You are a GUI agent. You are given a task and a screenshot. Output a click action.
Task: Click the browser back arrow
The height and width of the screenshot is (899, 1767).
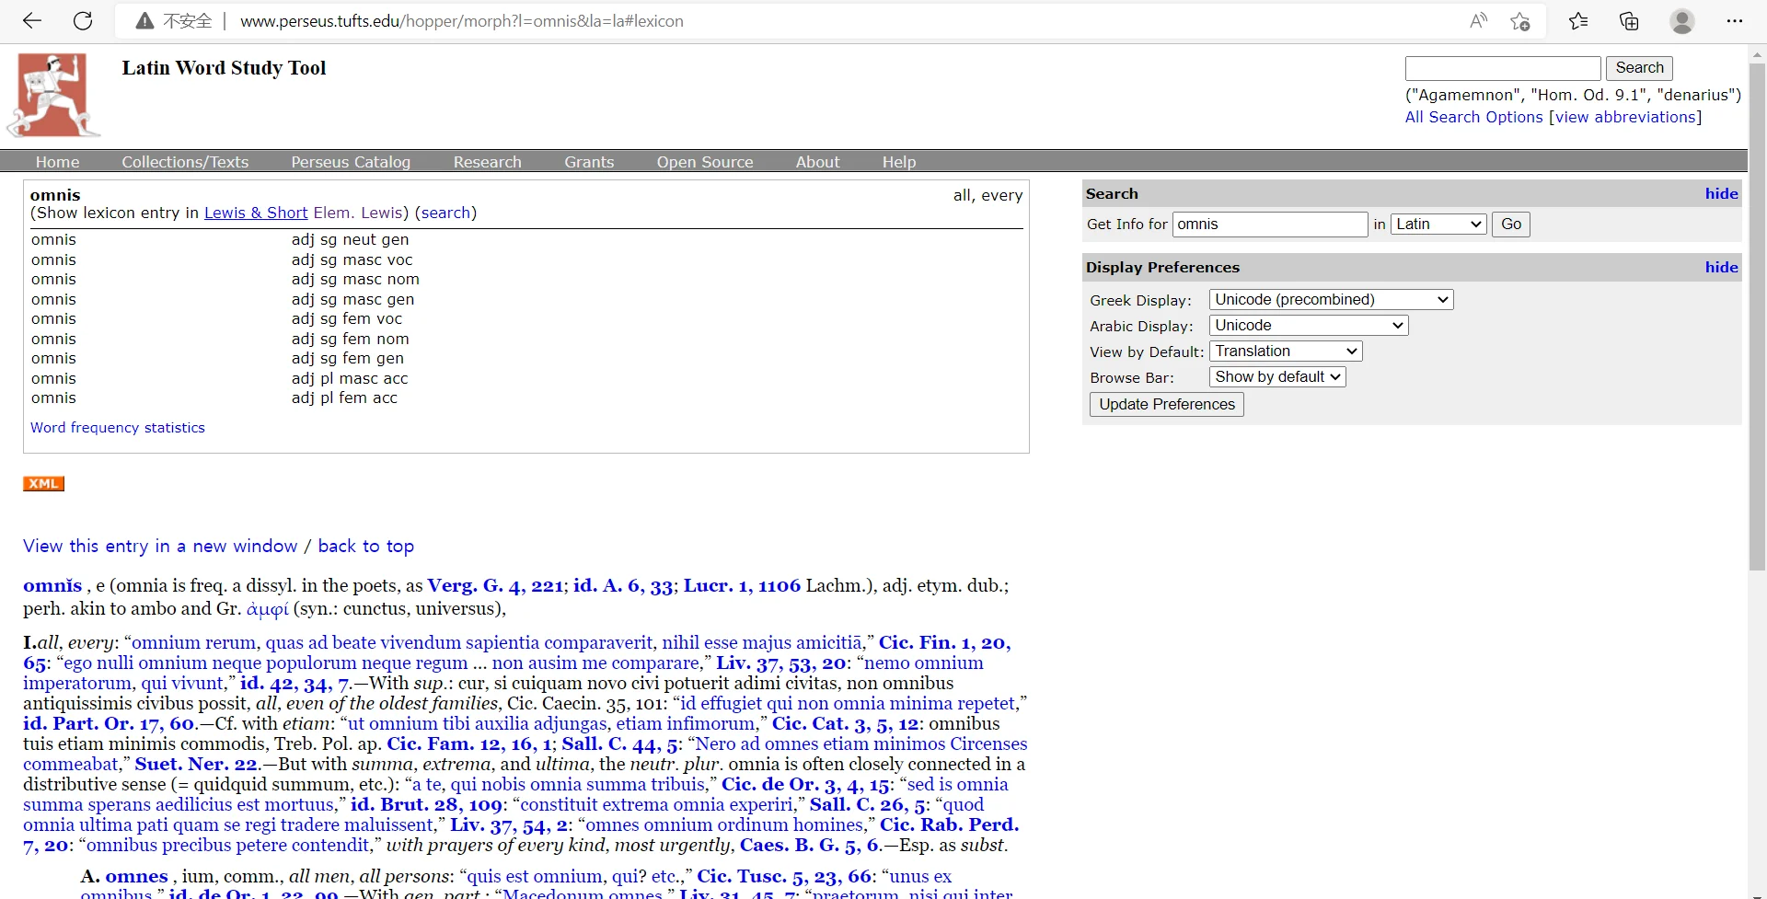tap(32, 21)
